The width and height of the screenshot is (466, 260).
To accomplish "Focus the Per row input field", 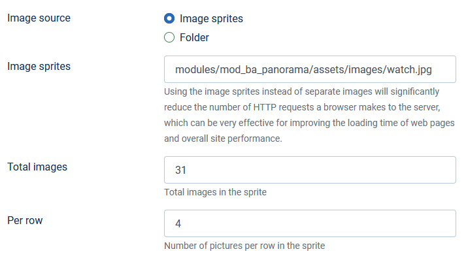I will 310,223.
